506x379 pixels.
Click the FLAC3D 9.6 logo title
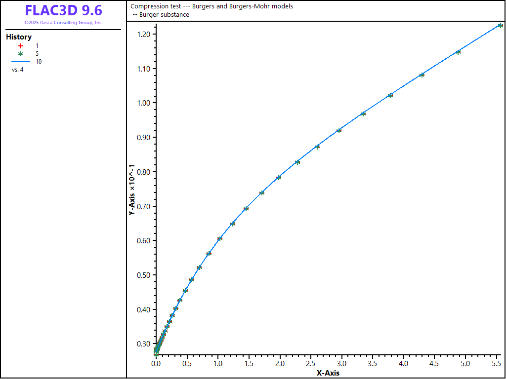coord(64,10)
